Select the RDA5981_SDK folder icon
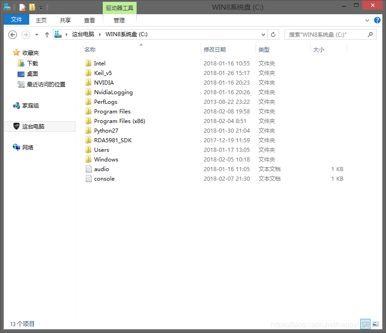This screenshot has height=333, width=386. click(x=88, y=140)
